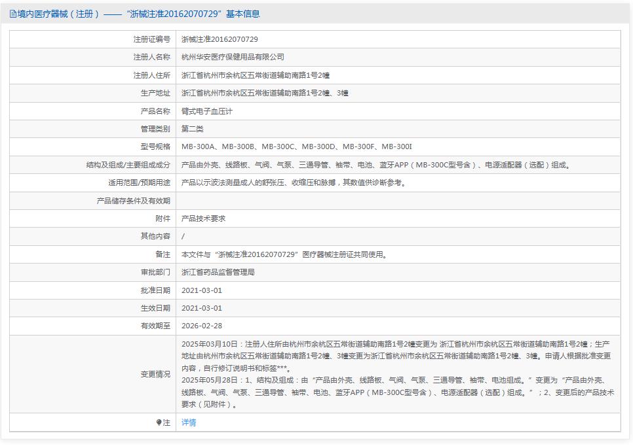Viewport: 633px width, 448px height.
Task: Click the registration number 浙械注准20162070729 cell
Action: pos(220,39)
